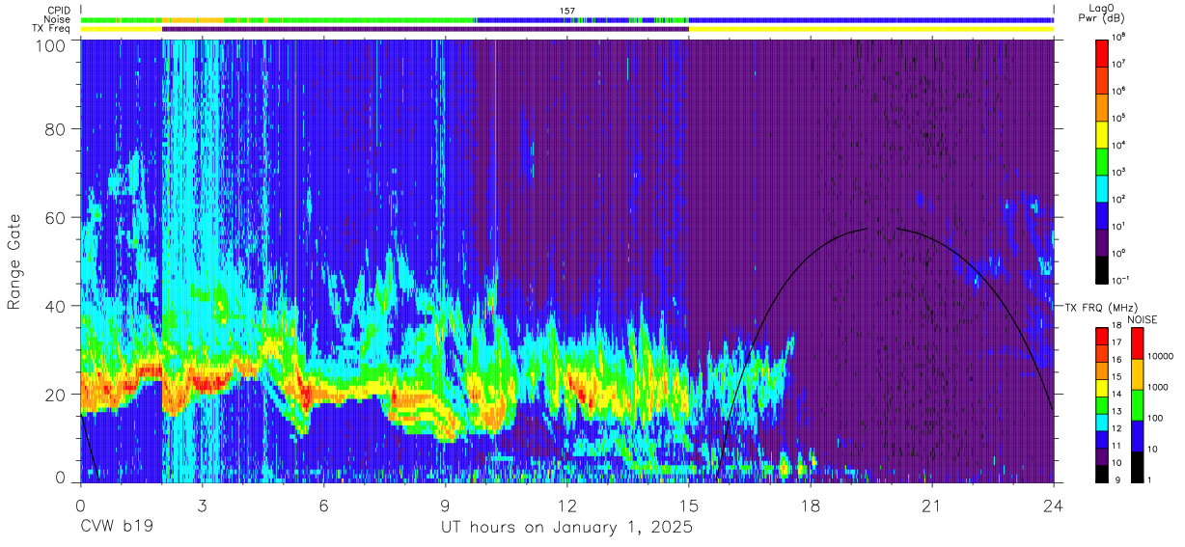Screen dimensions: 1185x547
Task: Choose the red segment of NOISE colorbar
Action: (1138, 343)
